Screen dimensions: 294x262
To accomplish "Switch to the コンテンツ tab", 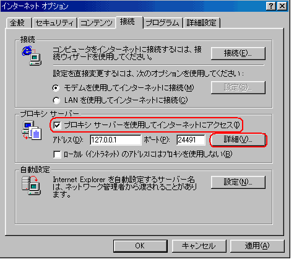I will [97, 23].
